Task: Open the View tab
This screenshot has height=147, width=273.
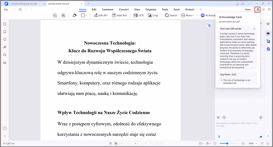Action: 137,10
